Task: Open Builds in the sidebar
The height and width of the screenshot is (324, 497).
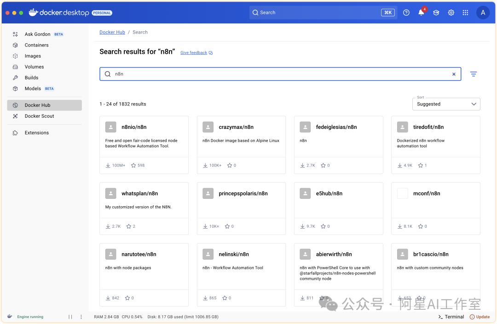Action: coord(44,78)
